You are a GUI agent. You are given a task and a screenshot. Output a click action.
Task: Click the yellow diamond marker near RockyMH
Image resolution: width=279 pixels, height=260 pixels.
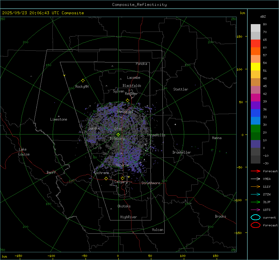tap(83, 80)
